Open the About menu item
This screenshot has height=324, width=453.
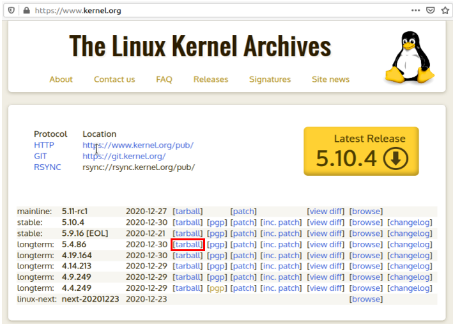[x=61, y=79]
